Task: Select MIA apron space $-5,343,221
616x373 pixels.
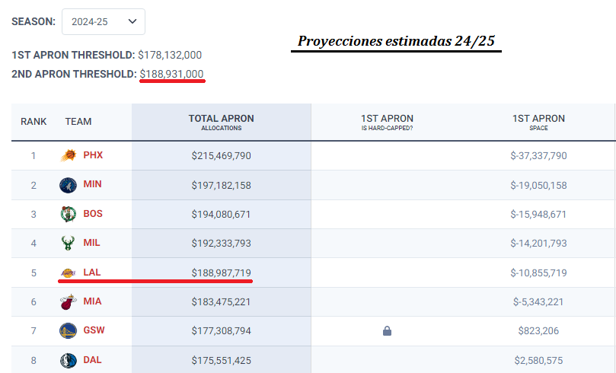Action: point(538,302)
